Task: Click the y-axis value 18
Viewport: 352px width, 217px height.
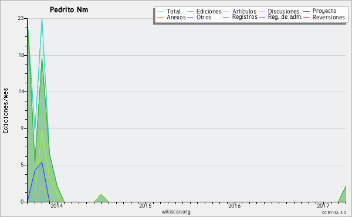Action: [21, 55]
